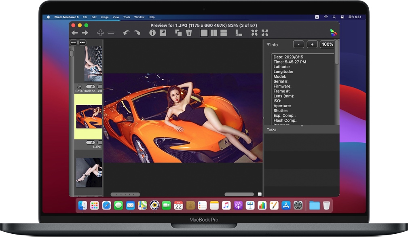Click the fit-to-window expand icon
Image resolution: width=408 pixels, height=237 pixels.
pos(265,32)
